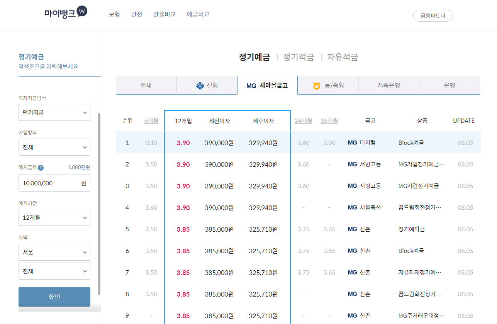The width and height of the screenshot is (497, 324).
Task: Click the 금융파트너 button
Action: [x=433, y=16]
